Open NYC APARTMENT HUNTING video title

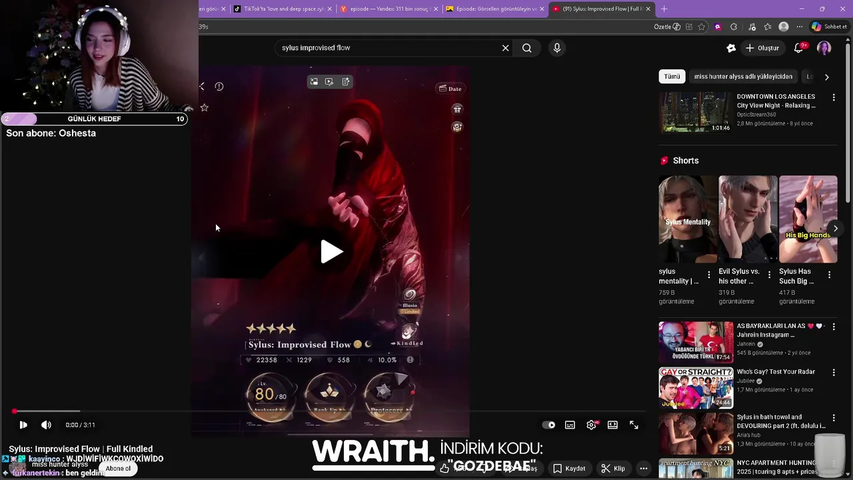coord(776,467)
